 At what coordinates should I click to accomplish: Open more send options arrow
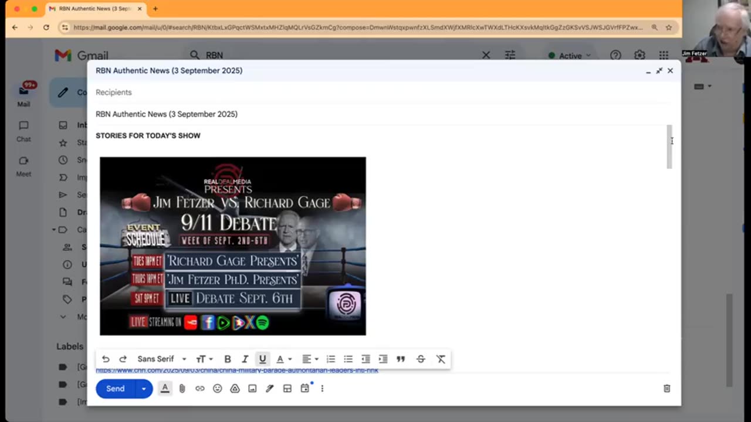(144, 389)
